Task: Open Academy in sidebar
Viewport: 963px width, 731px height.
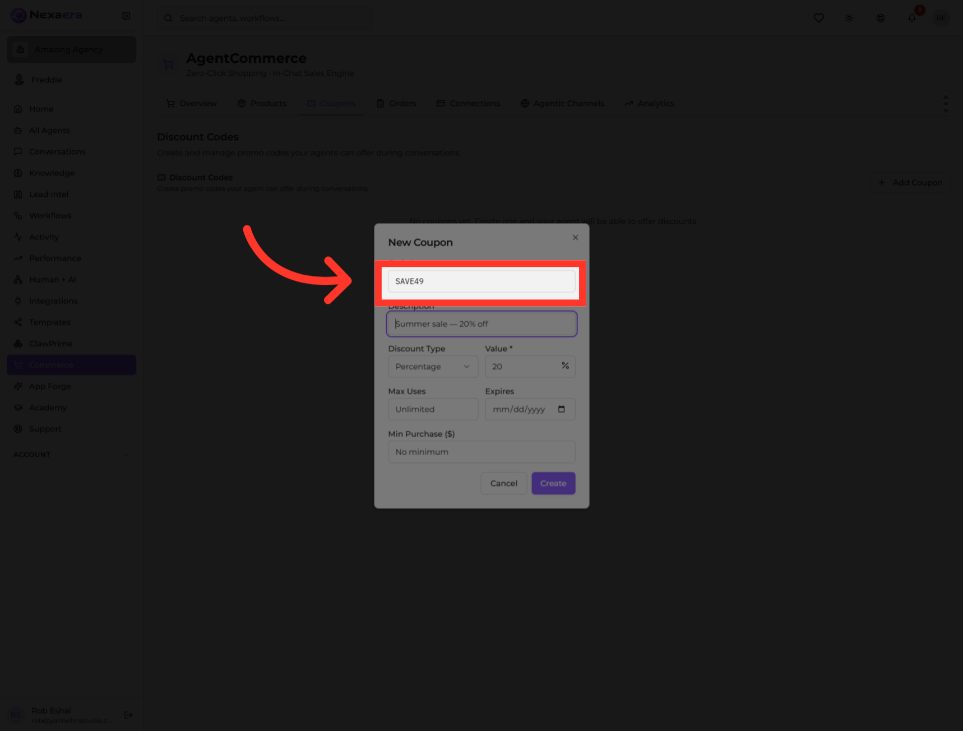Action: [x=71, y=407]
